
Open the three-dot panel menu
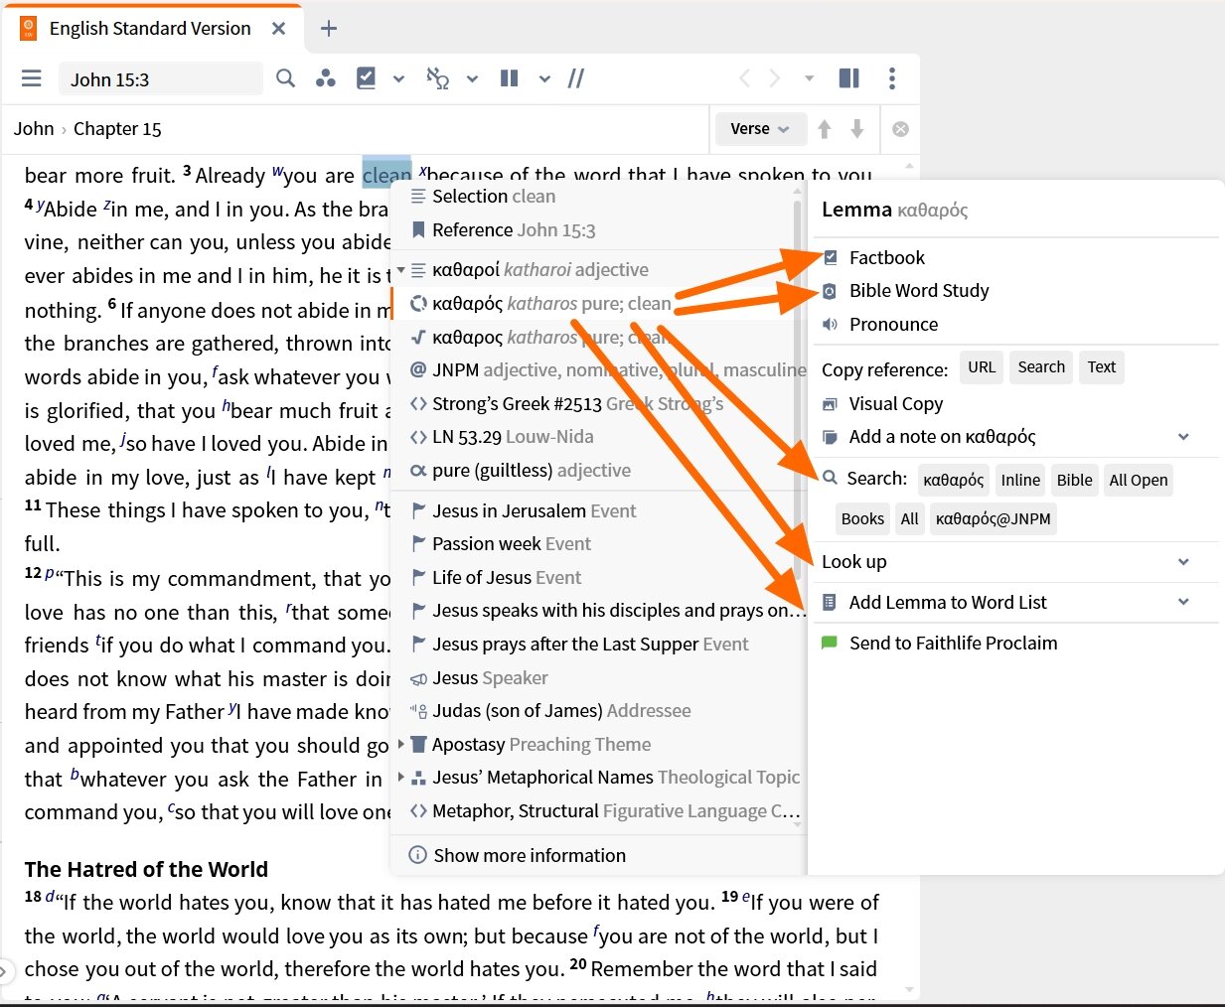point(892,78)
